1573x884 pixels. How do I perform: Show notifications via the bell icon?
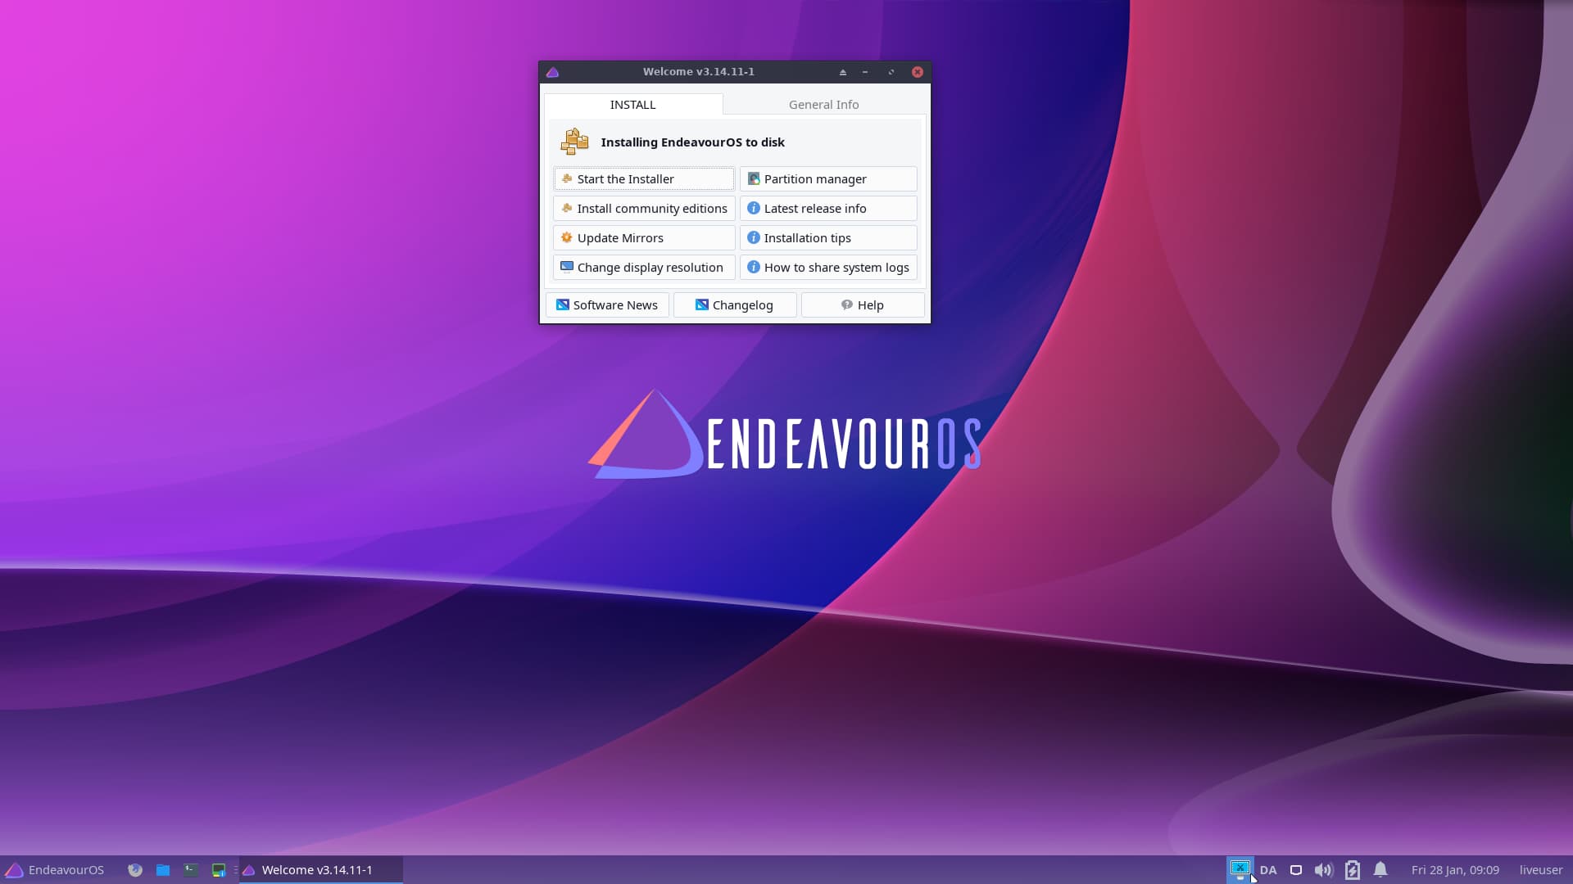point(1380,869)
